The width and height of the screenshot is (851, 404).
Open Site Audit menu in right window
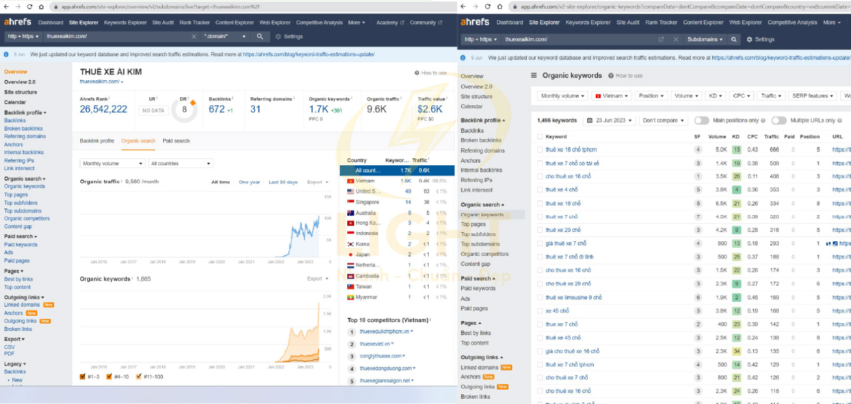click(x=628, y=22)
